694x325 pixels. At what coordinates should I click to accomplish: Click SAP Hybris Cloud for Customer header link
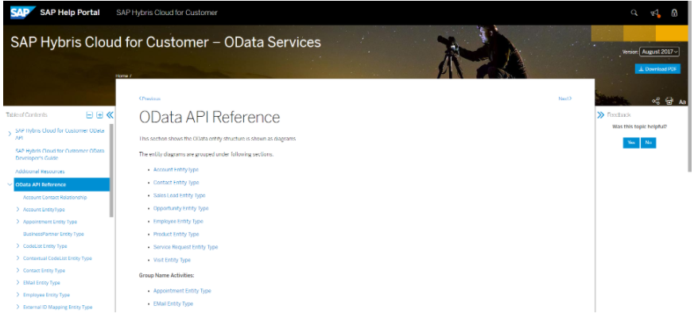(x=167, y=13)
